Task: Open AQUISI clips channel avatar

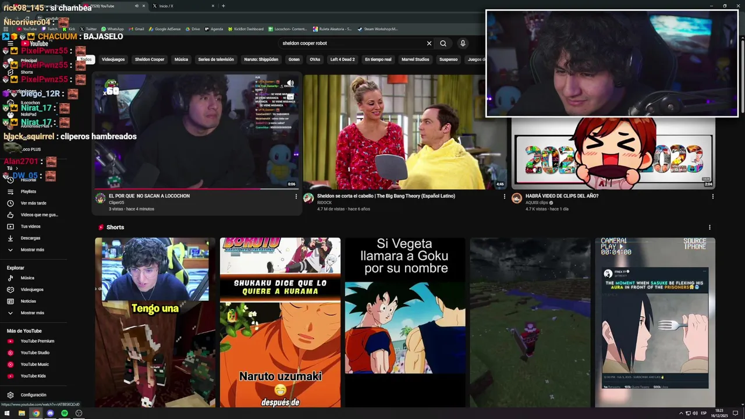Action: coord(516,198)
